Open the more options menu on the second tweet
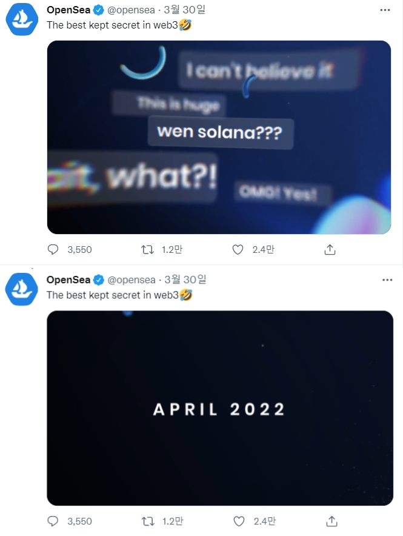403x536 pixels. [386, 280]
